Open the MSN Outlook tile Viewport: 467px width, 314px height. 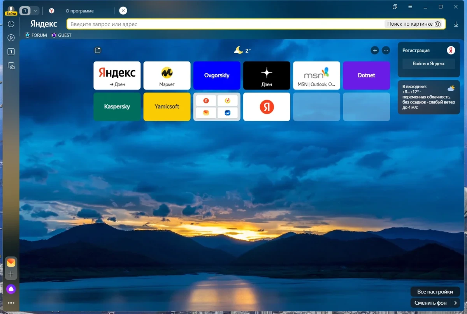(316, 75)
